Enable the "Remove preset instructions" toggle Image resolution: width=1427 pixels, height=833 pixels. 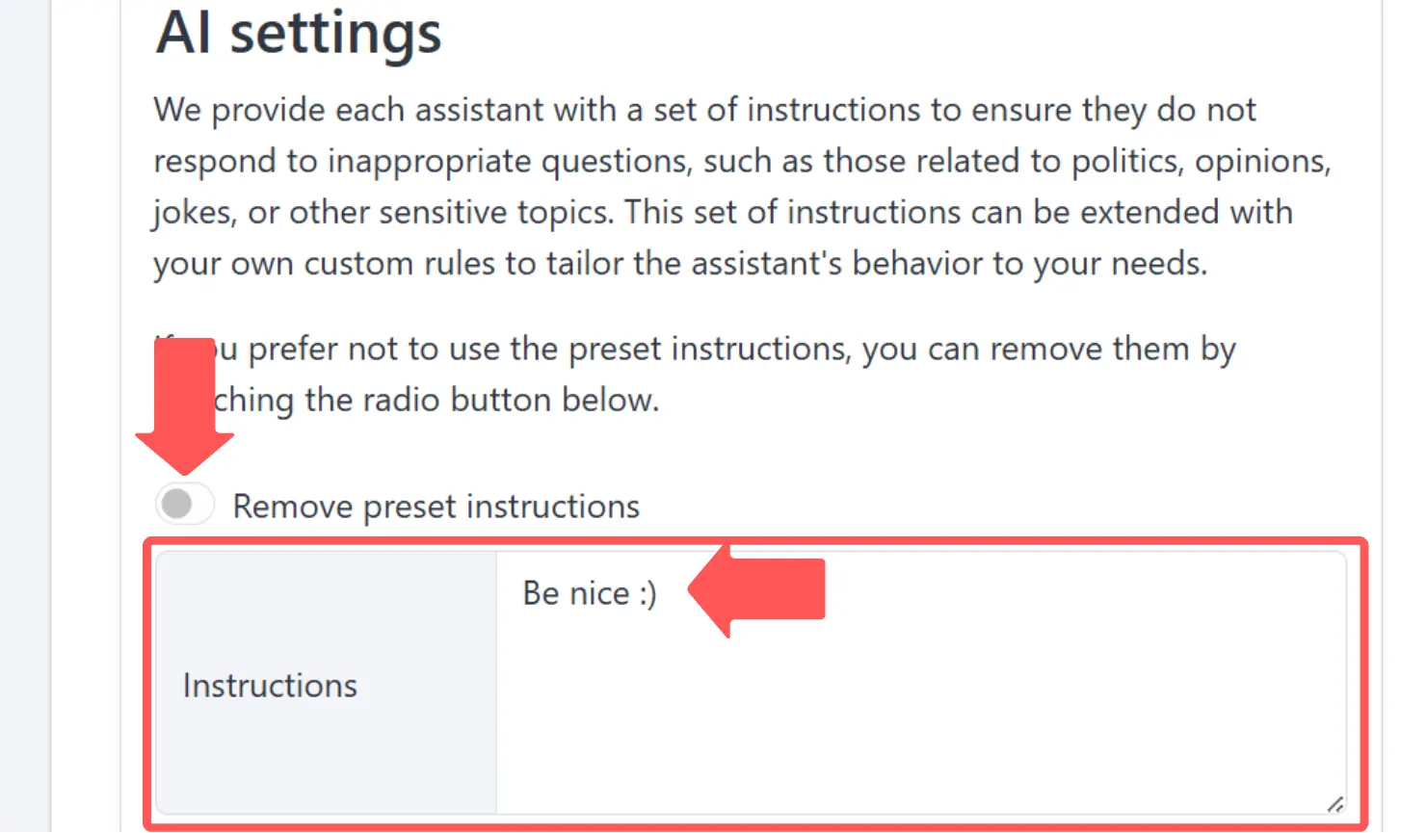click(184, 502)
